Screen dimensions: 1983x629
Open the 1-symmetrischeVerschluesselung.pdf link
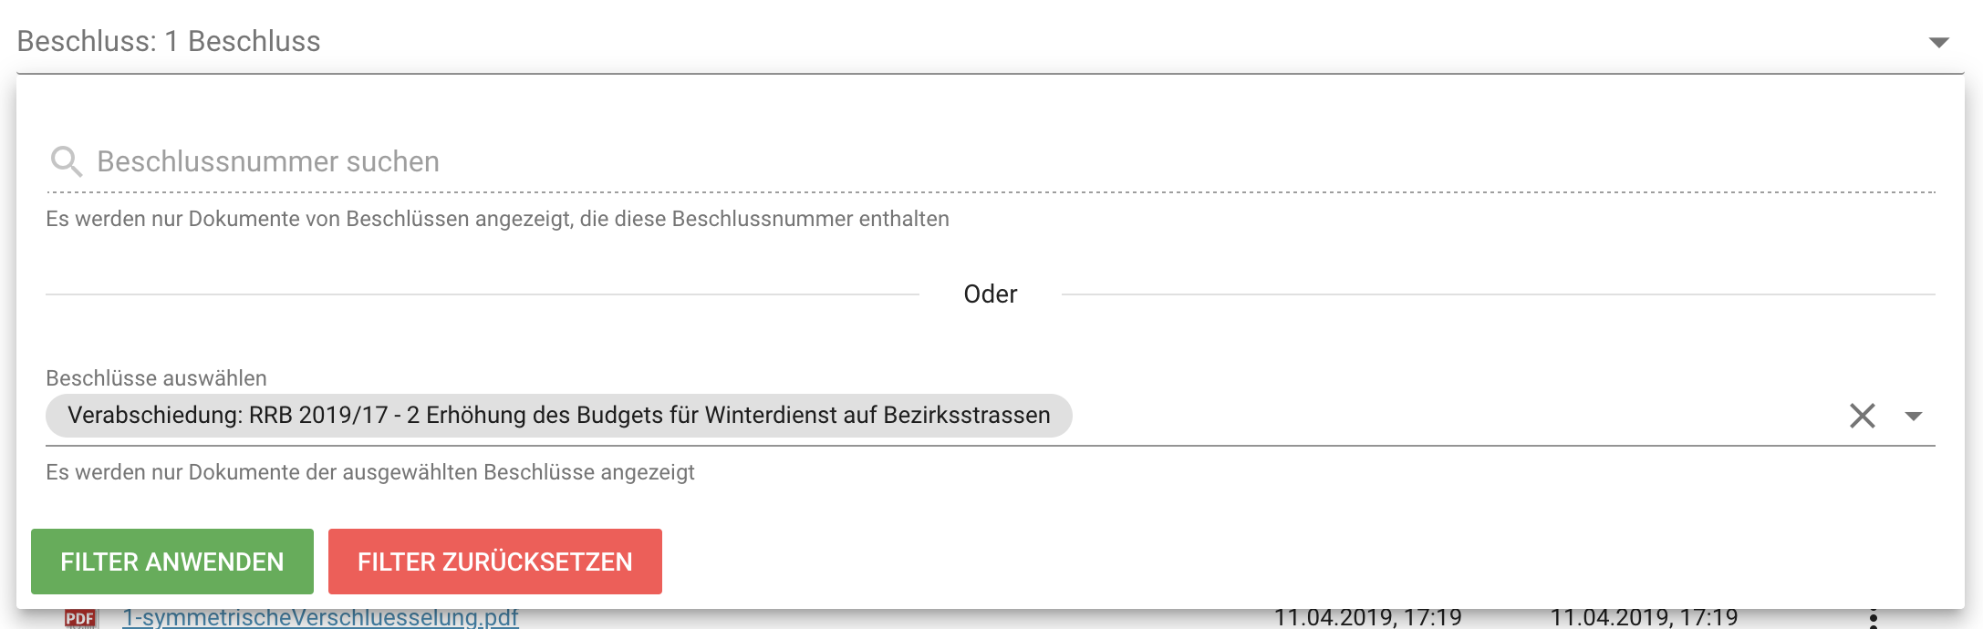pyautogui.click(x=320, y=618)
